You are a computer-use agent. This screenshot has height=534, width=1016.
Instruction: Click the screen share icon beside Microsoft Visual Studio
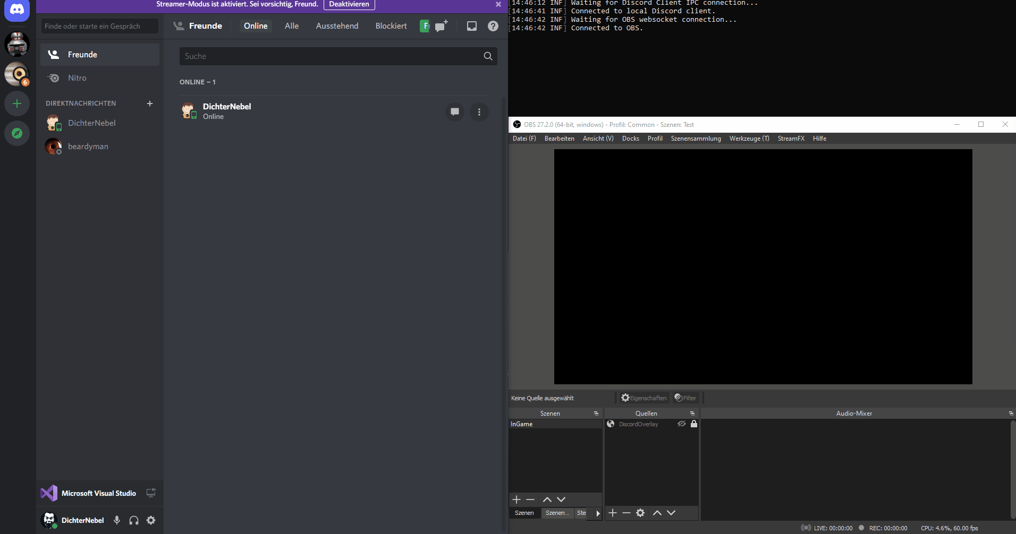pyautogui.click(x=151, y=493)
